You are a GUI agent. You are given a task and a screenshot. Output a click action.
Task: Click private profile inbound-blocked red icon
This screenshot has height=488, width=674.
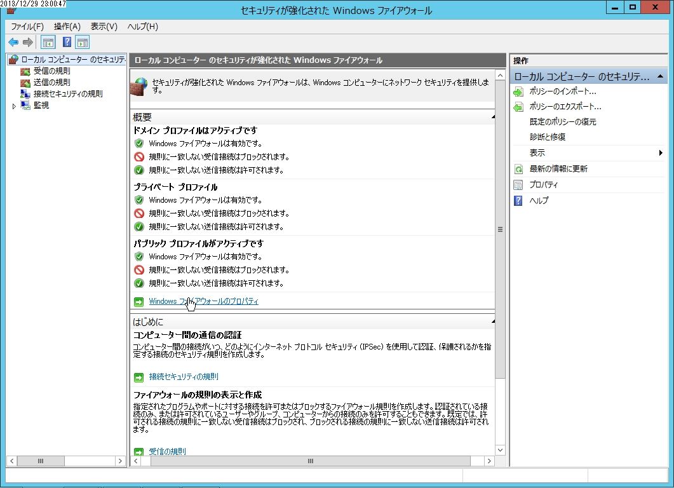coord(139,213)
